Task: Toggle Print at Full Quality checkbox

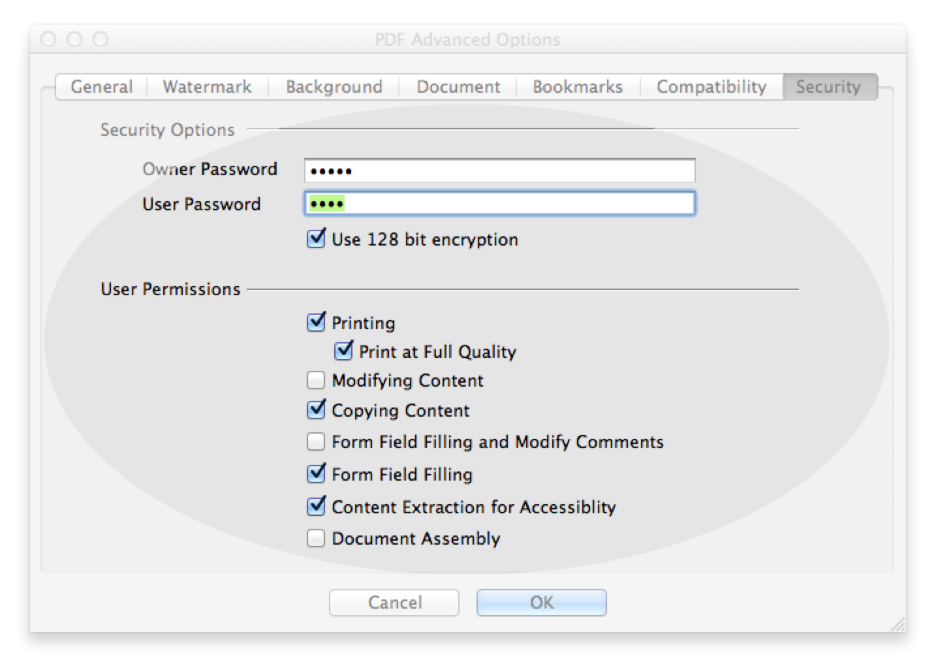Action: tap(344, 351)
